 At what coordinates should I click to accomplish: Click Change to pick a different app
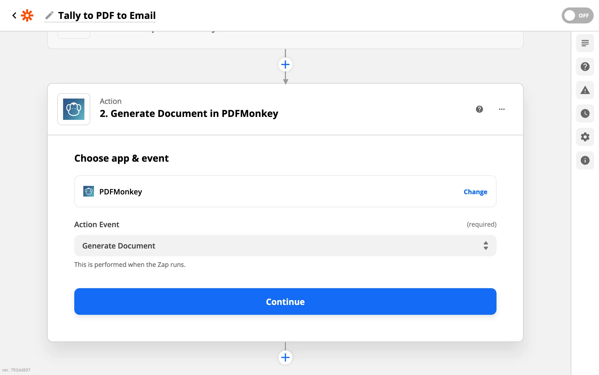coord(475,192)
